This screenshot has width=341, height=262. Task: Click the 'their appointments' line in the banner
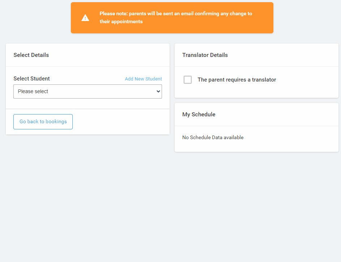click(121, 21)
